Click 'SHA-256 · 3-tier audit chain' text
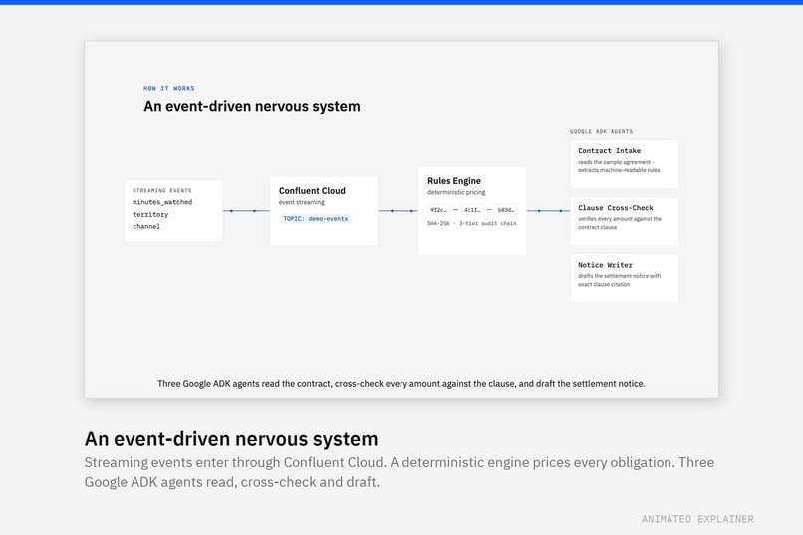The width and height of the screenshot is (803, 535). click(471, 224)
